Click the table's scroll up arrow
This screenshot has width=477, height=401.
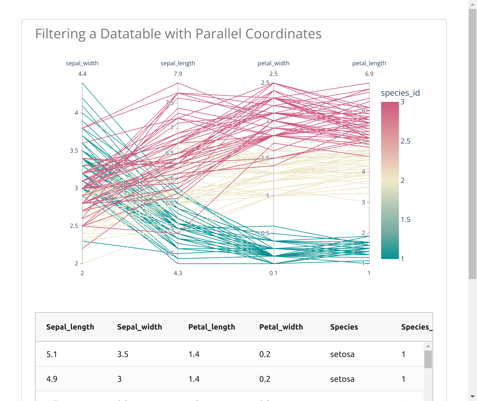click(428, 346)
